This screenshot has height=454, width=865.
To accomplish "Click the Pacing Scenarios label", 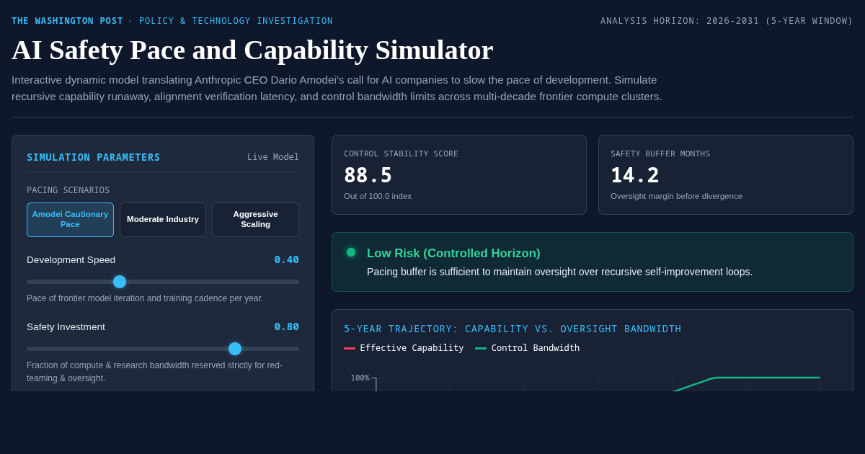I will [x=68, y=190].
